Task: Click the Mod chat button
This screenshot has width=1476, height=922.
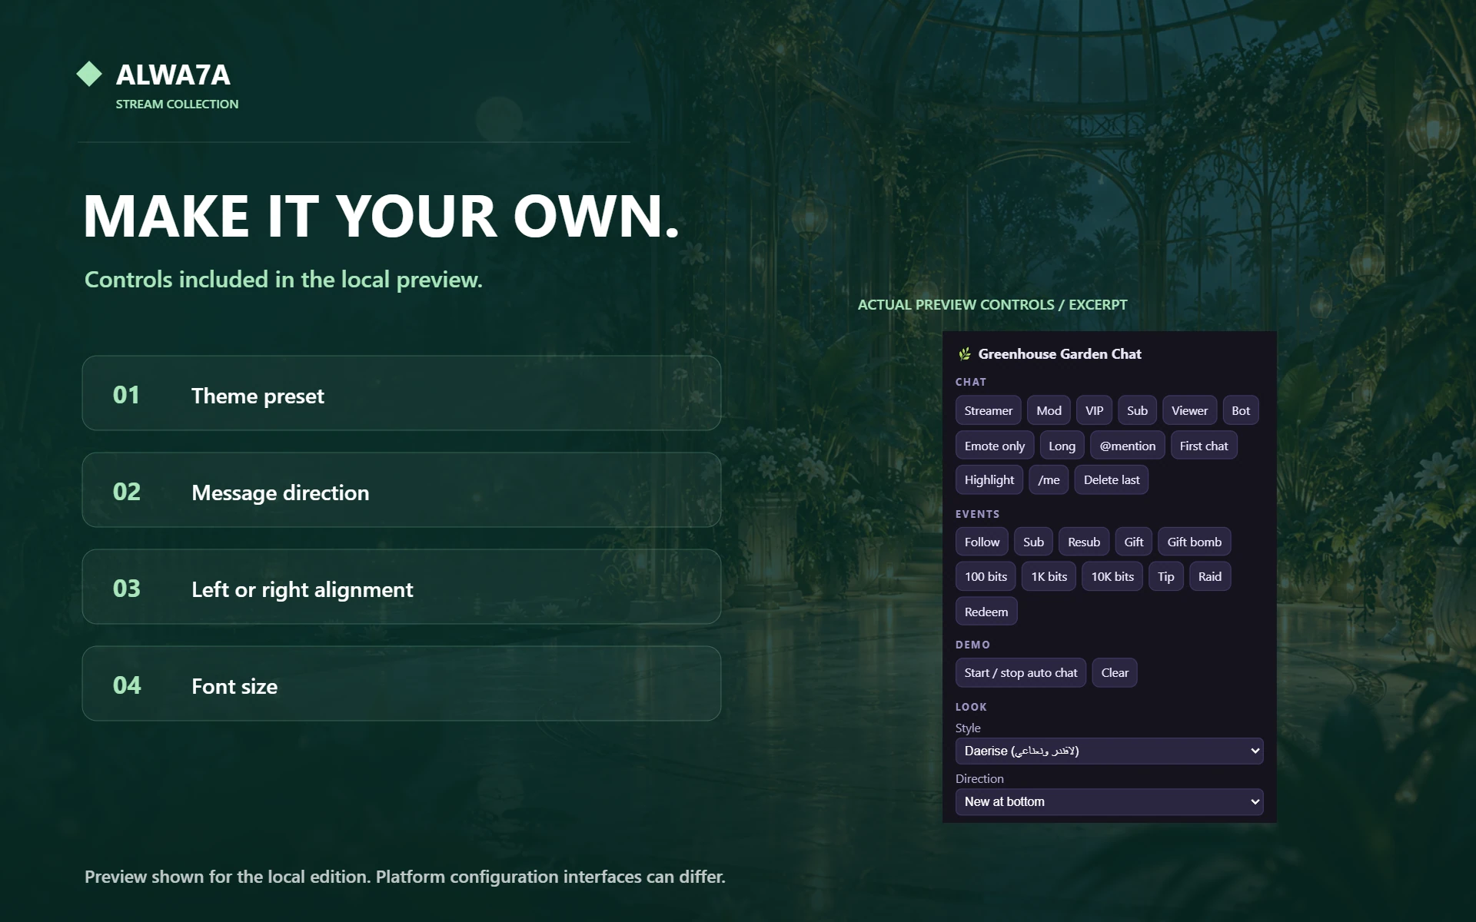Action: point(1049,410)
